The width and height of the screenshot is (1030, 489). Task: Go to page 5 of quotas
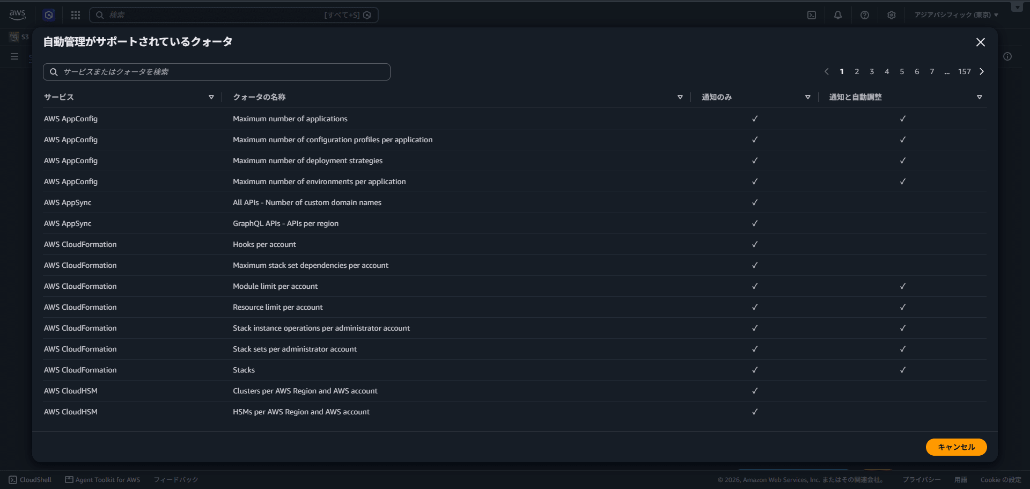pyautogui.click(x=902, y=71)
